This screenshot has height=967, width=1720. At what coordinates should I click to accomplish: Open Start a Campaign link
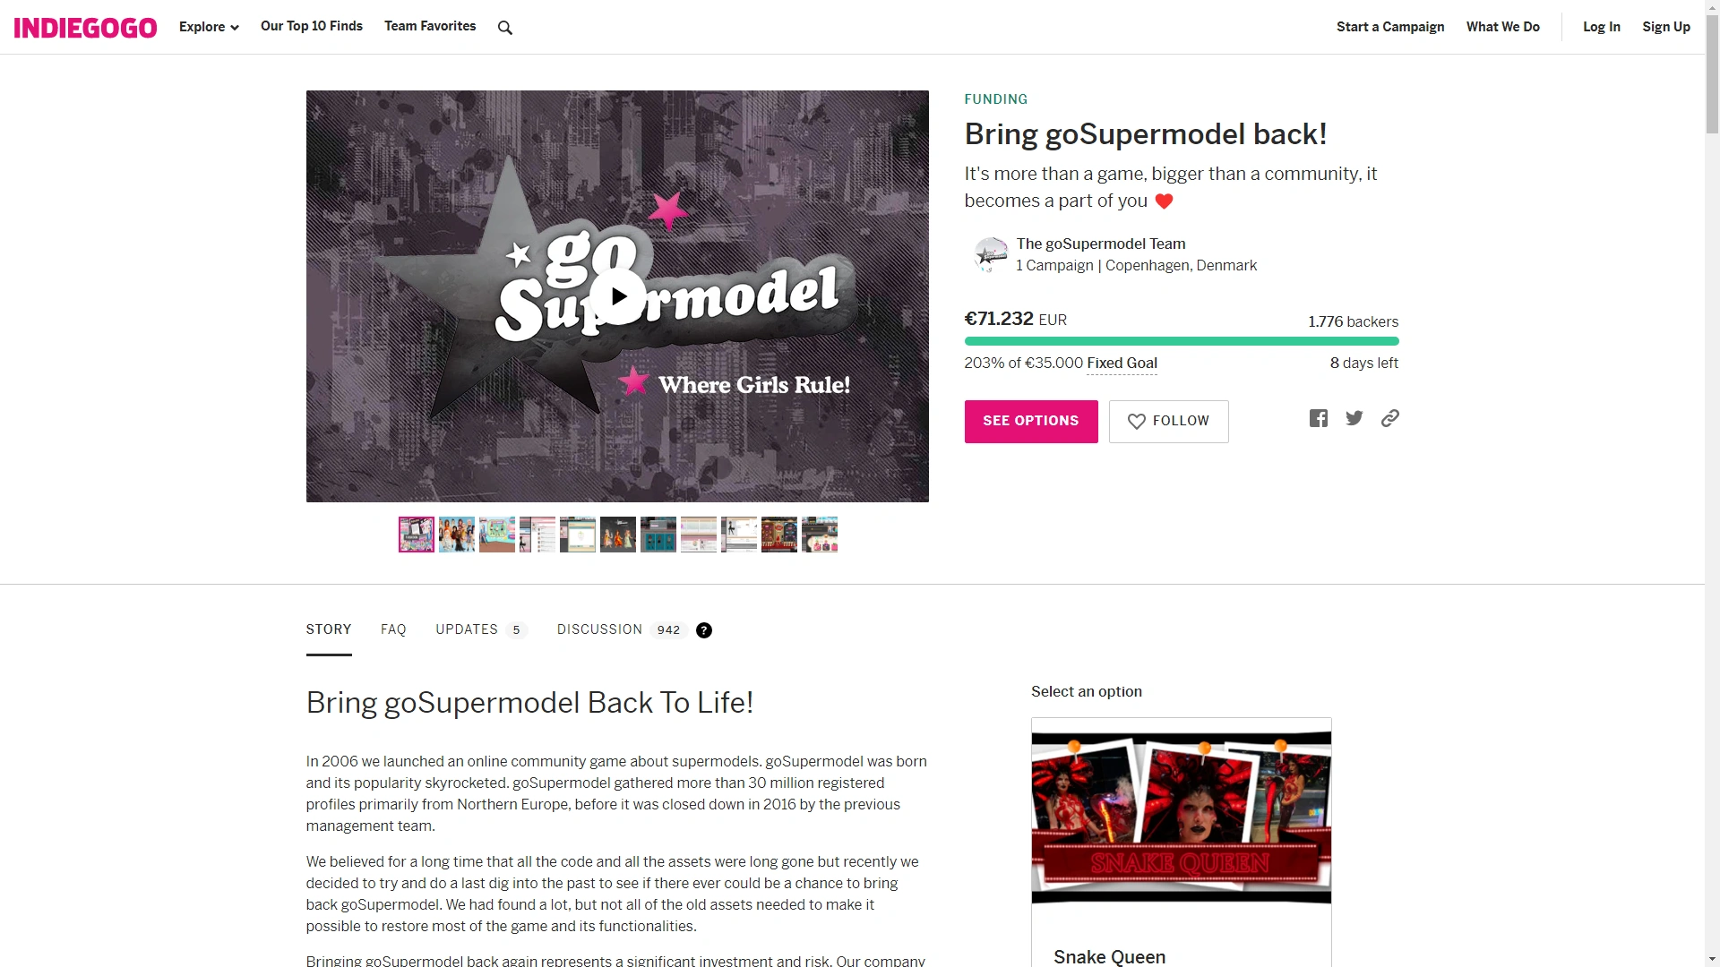(1390, 27)
